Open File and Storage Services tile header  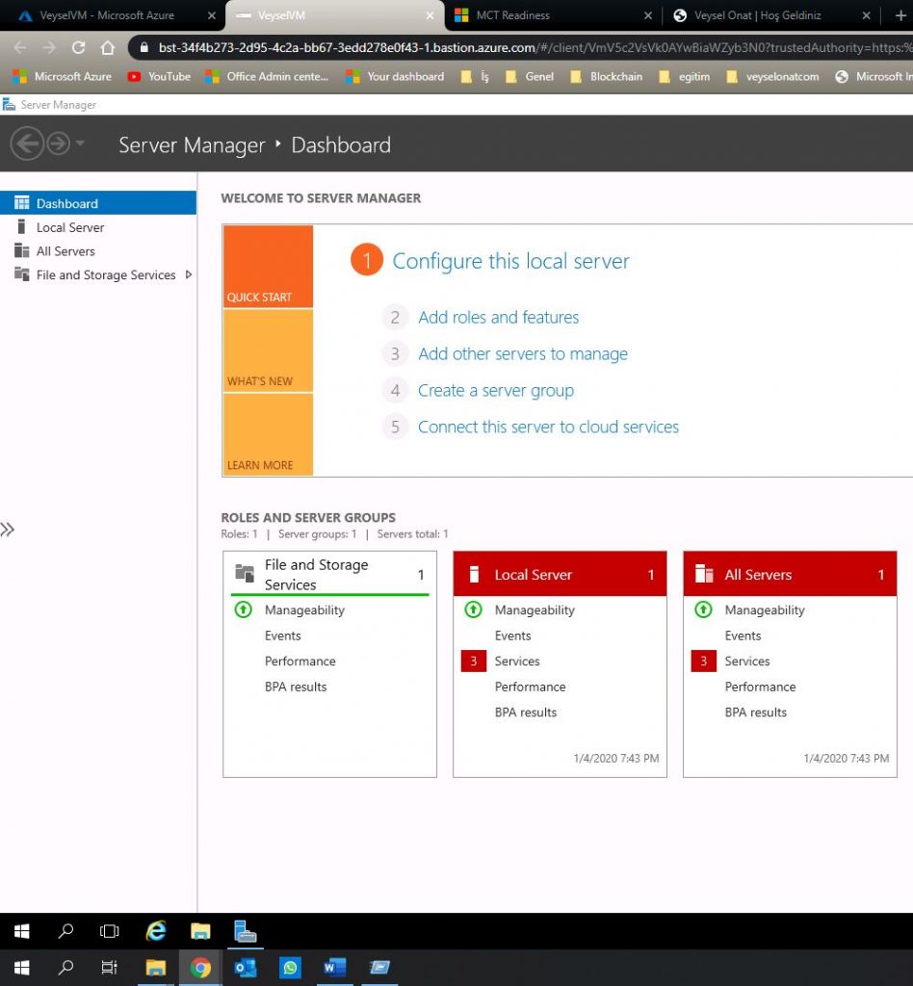click(329, 574)
